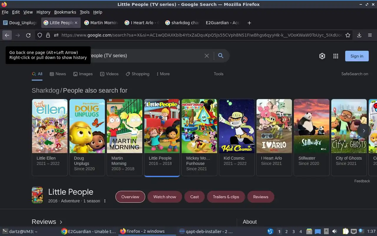The height and width of the screenshot is (236, 377).
Task: Switch to E2Guardian Chrome window in taskbar
Action: (88, 232)
